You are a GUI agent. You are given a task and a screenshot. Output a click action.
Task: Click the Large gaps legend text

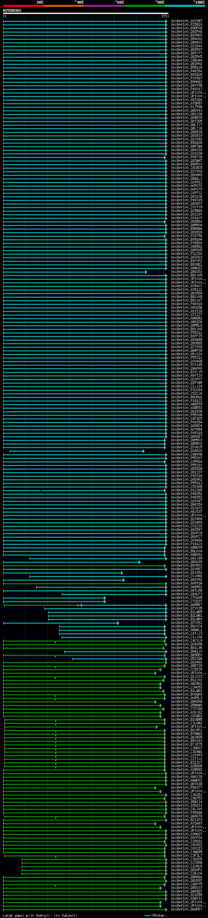coord(40,915)
